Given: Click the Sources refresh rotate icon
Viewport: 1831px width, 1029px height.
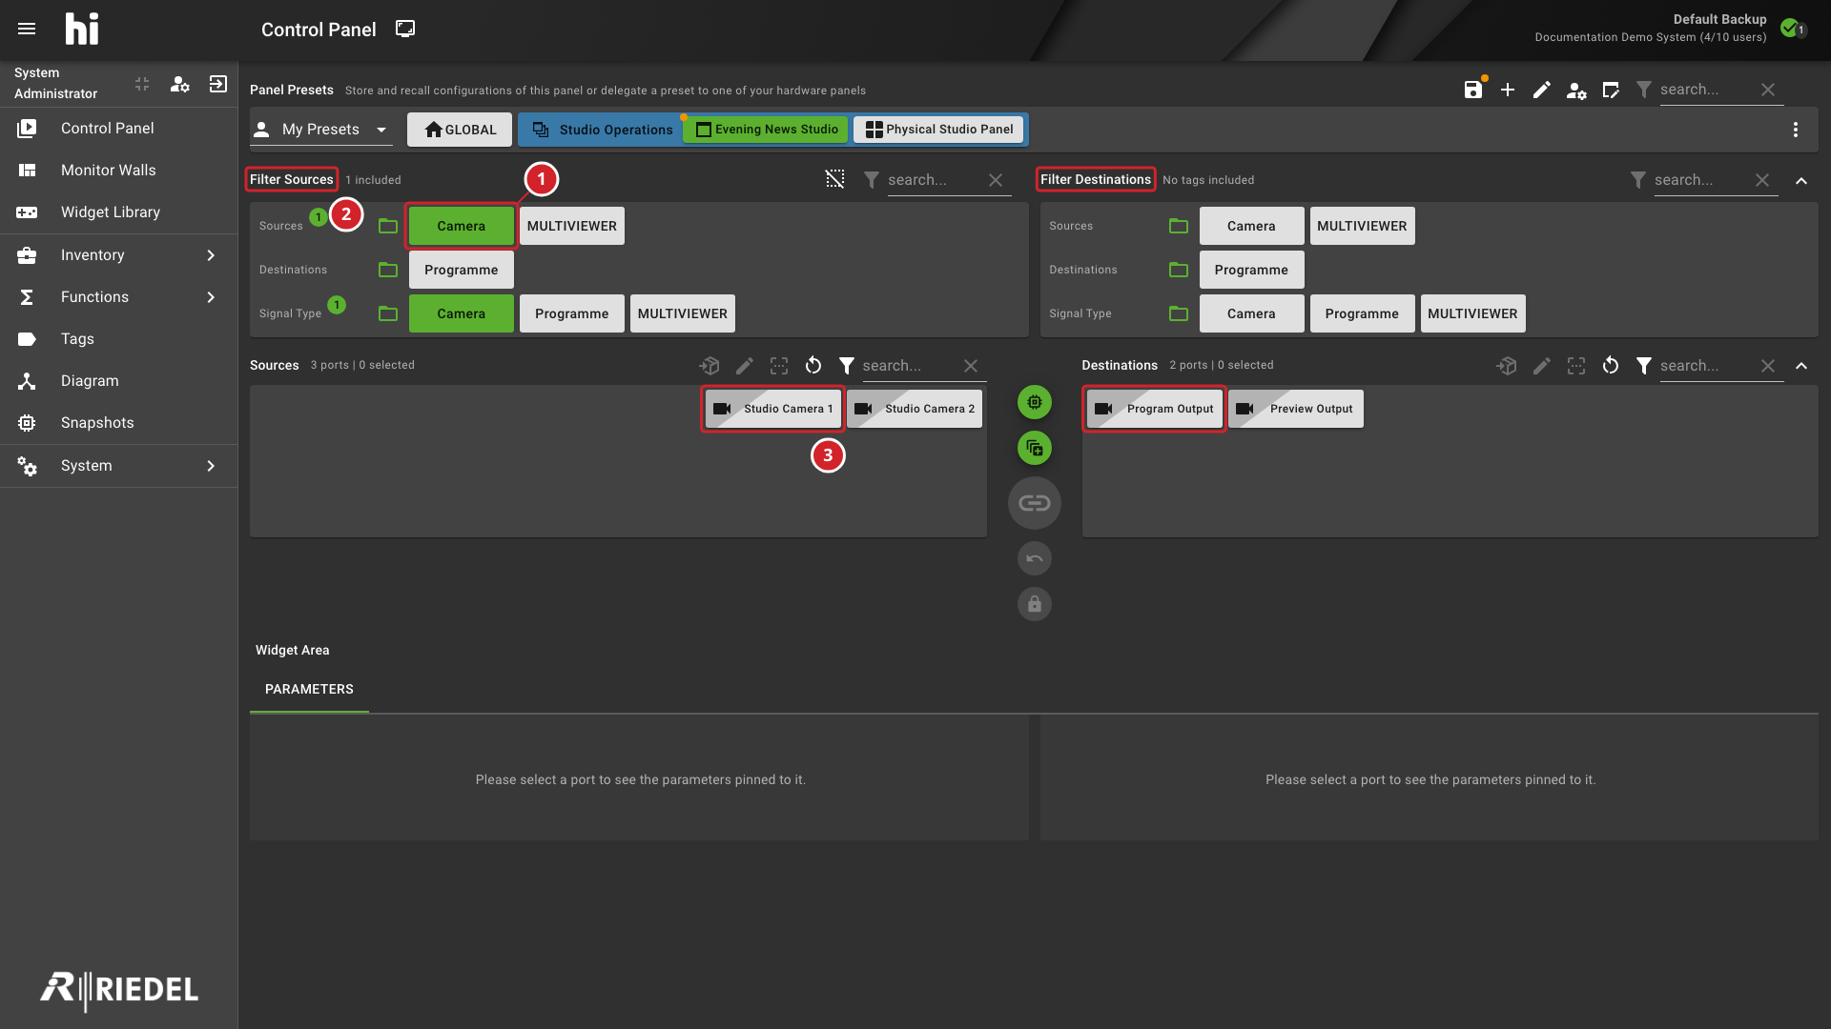Looking at the screenshot, I should click(x=813, y=365).
